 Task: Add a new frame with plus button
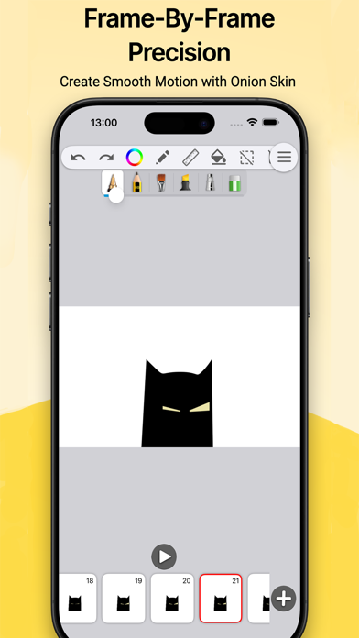tap(283, 599)
